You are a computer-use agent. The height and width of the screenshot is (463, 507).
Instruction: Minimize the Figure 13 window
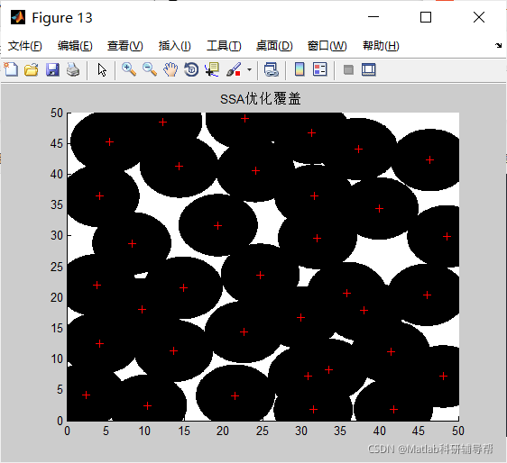373,17
